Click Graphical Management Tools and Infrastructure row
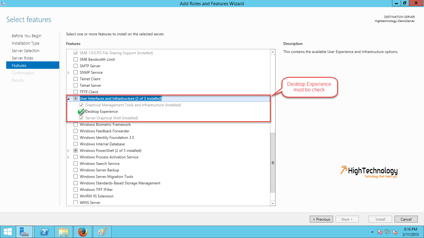The image size is (424, 238). pyautogui.click(x=133, y=105)
